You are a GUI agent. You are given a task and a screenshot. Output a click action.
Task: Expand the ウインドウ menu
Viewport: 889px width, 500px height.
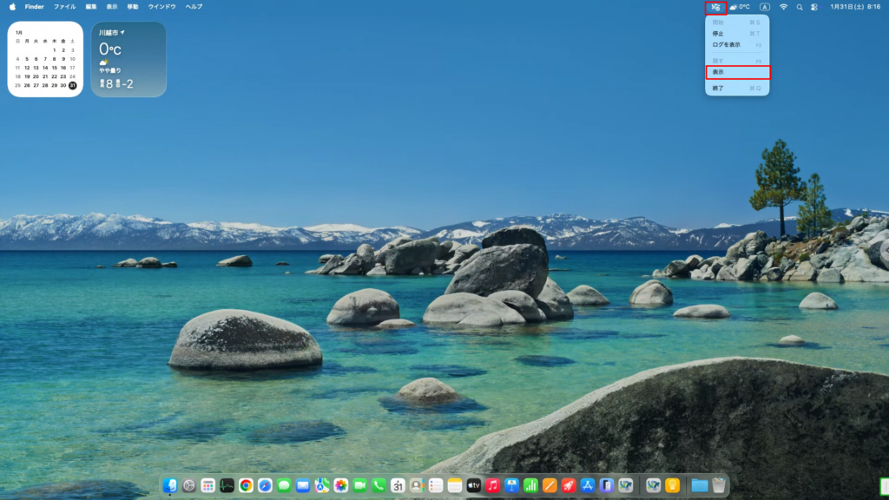pyautogui.click(x=161, y=7)
